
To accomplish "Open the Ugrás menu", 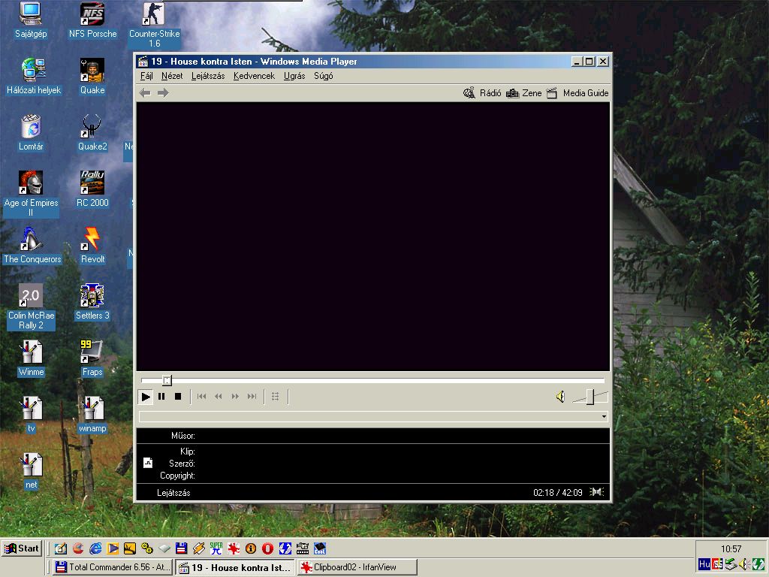I will tap(294, 76).
